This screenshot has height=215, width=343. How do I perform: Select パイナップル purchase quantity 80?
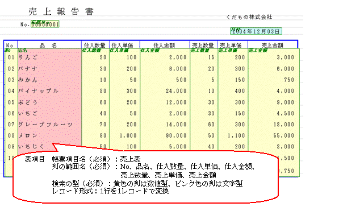(x=103, y=91)
